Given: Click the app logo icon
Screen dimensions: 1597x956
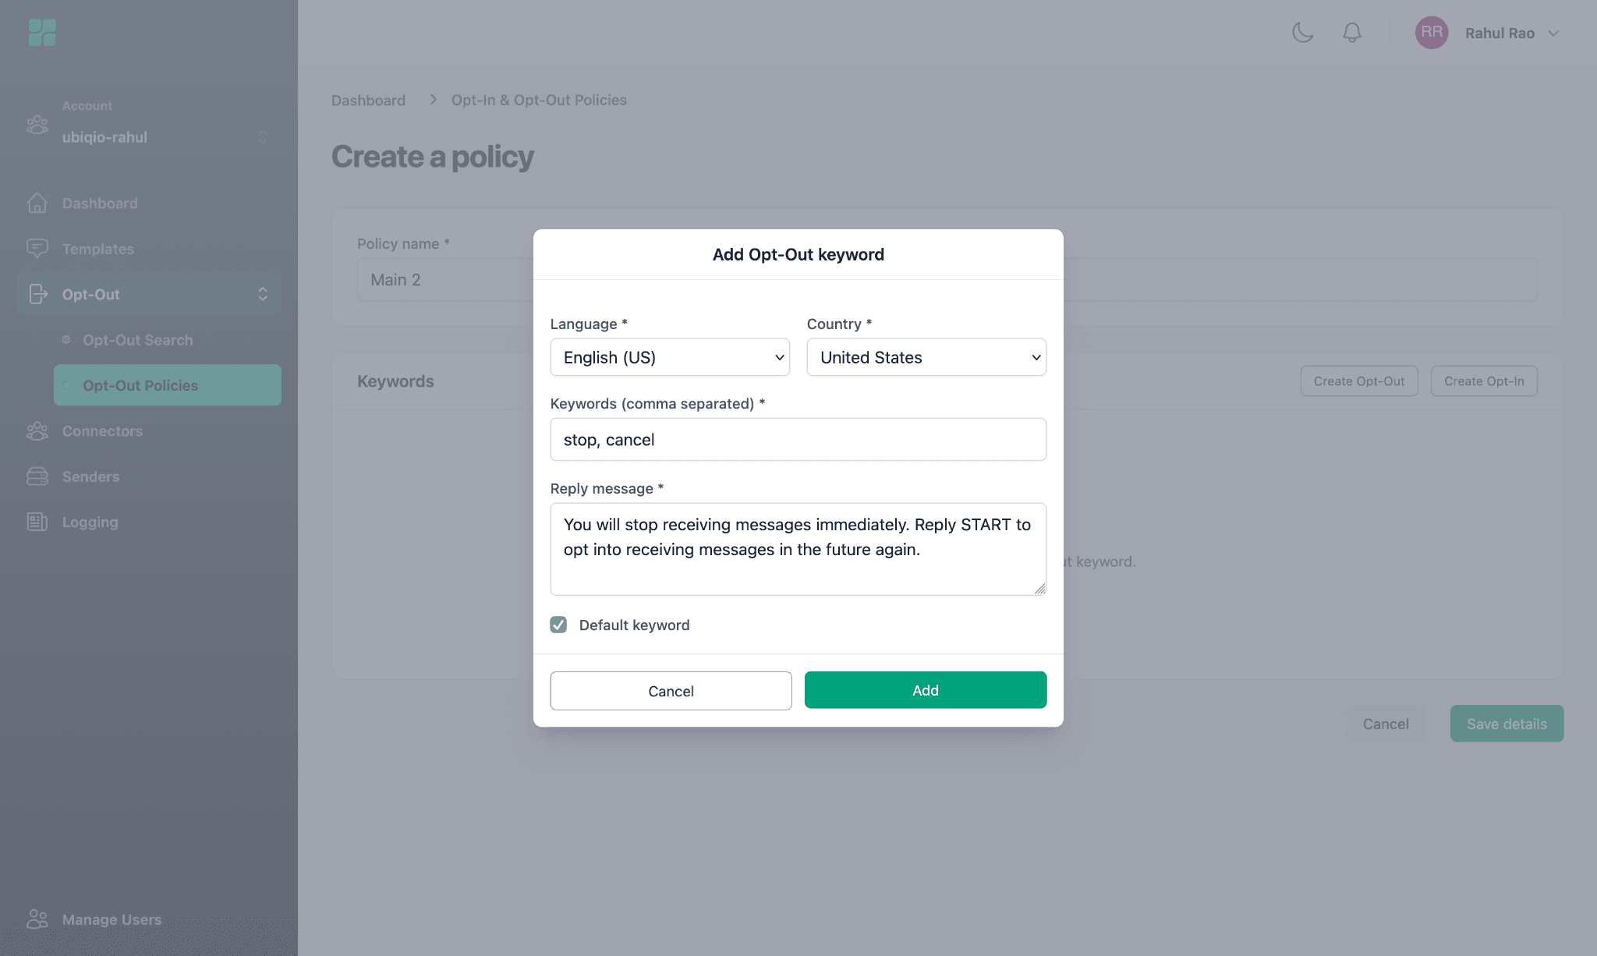Looking at the screenshot, I should (x=42, y=33).
